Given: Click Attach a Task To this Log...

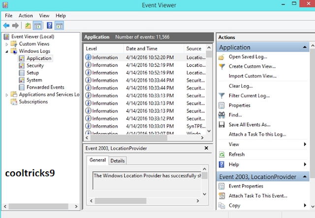Looking at the screenshot, I should [257, 134].
